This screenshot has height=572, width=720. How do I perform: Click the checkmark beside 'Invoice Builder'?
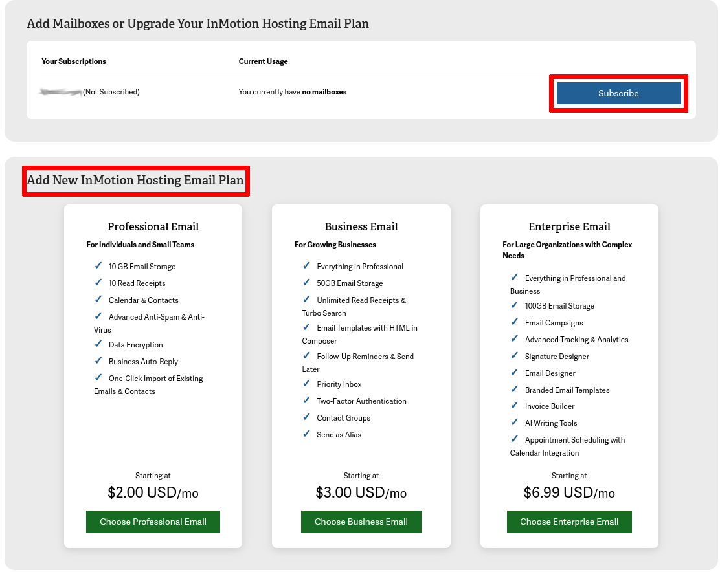coord(514,406)
